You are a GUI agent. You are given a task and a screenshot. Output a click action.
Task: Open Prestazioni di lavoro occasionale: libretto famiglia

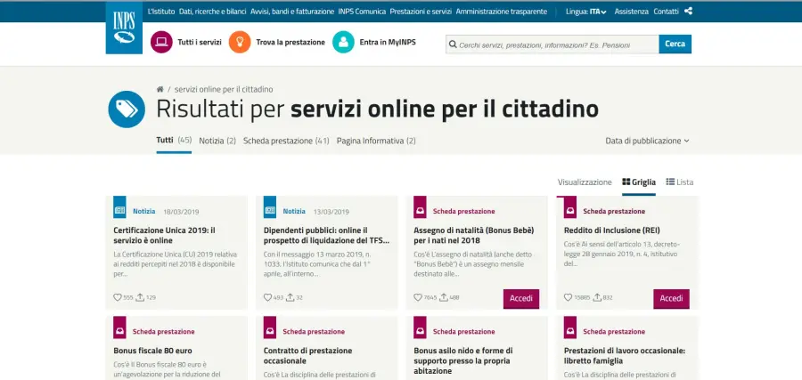[x=625, y=356]
